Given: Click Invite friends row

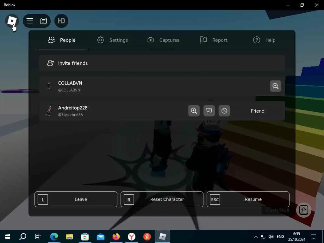Looking at the screenshot, I should click(x=162, y=63).
